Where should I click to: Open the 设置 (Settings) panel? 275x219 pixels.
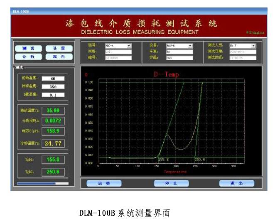pyautogui.click(x=56, y=49)
